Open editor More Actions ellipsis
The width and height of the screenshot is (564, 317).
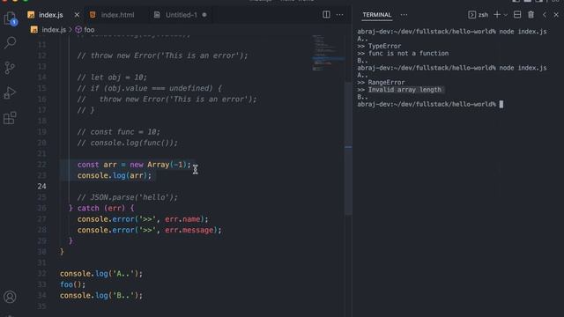pyautogui.click(x=339, y=15)
